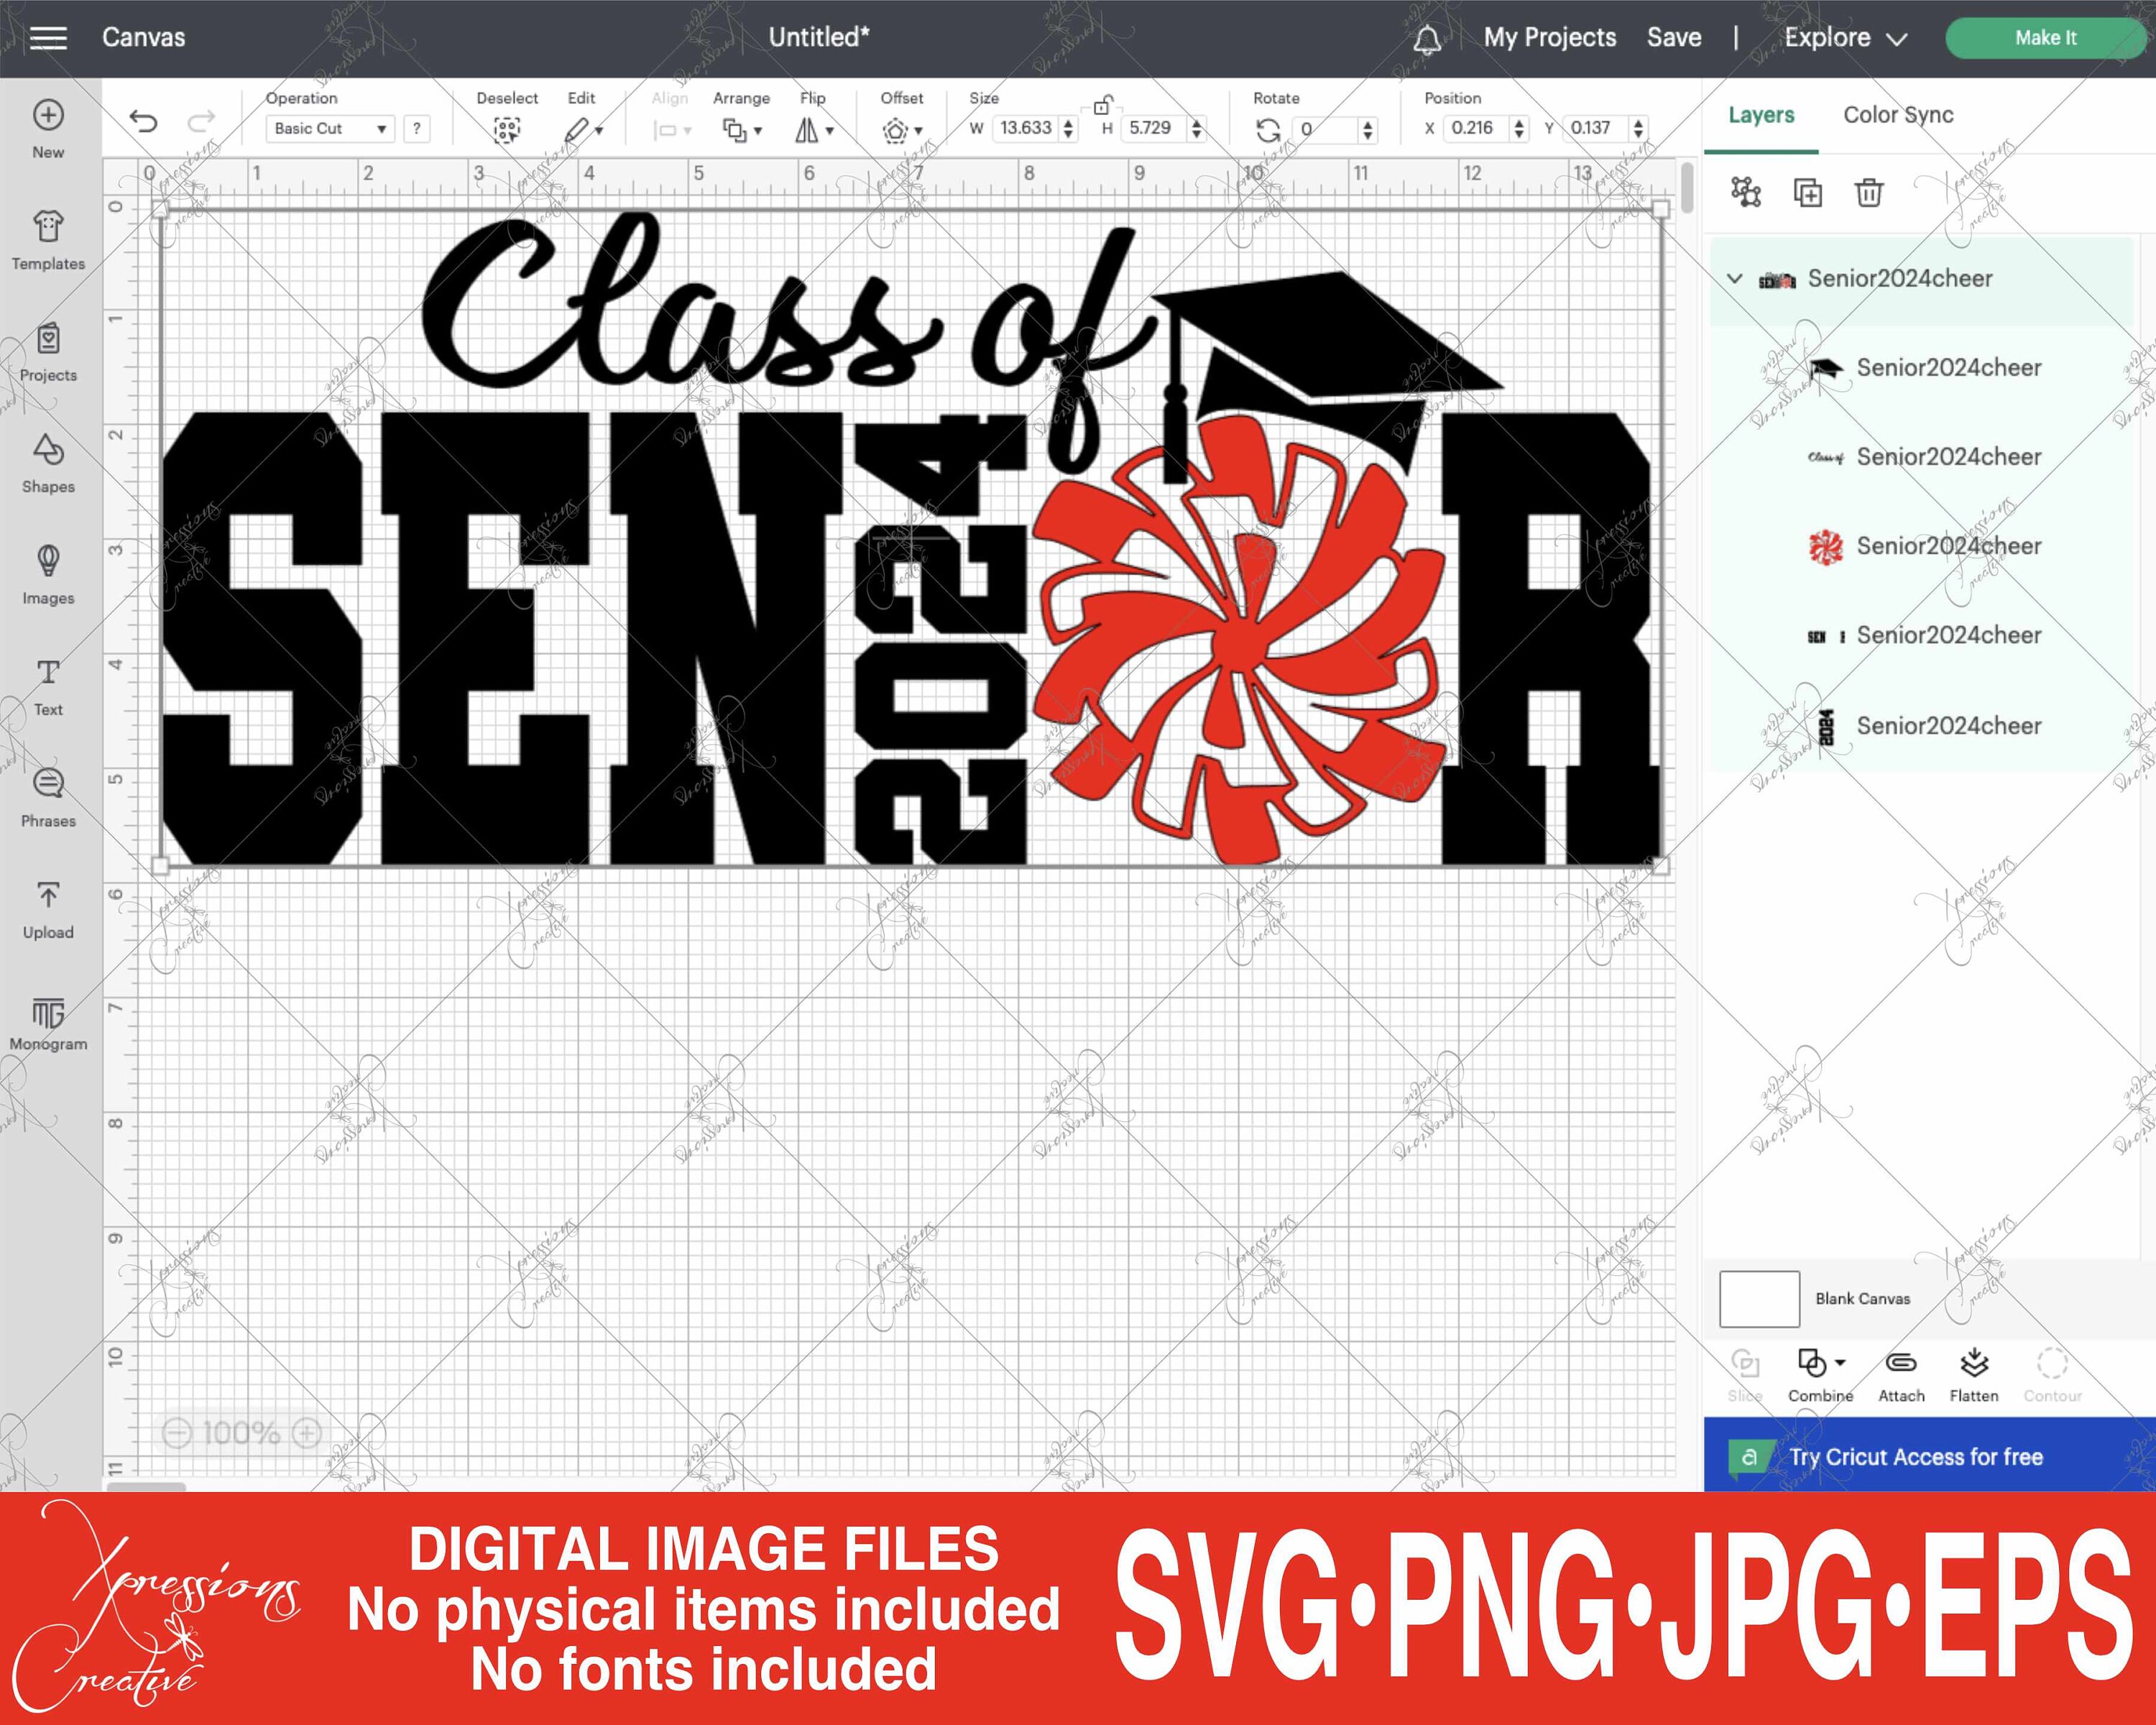Click the Upload icon
Image resolution: width=2156 pixels, height=1725 pixels.
(x=48, y=894)
